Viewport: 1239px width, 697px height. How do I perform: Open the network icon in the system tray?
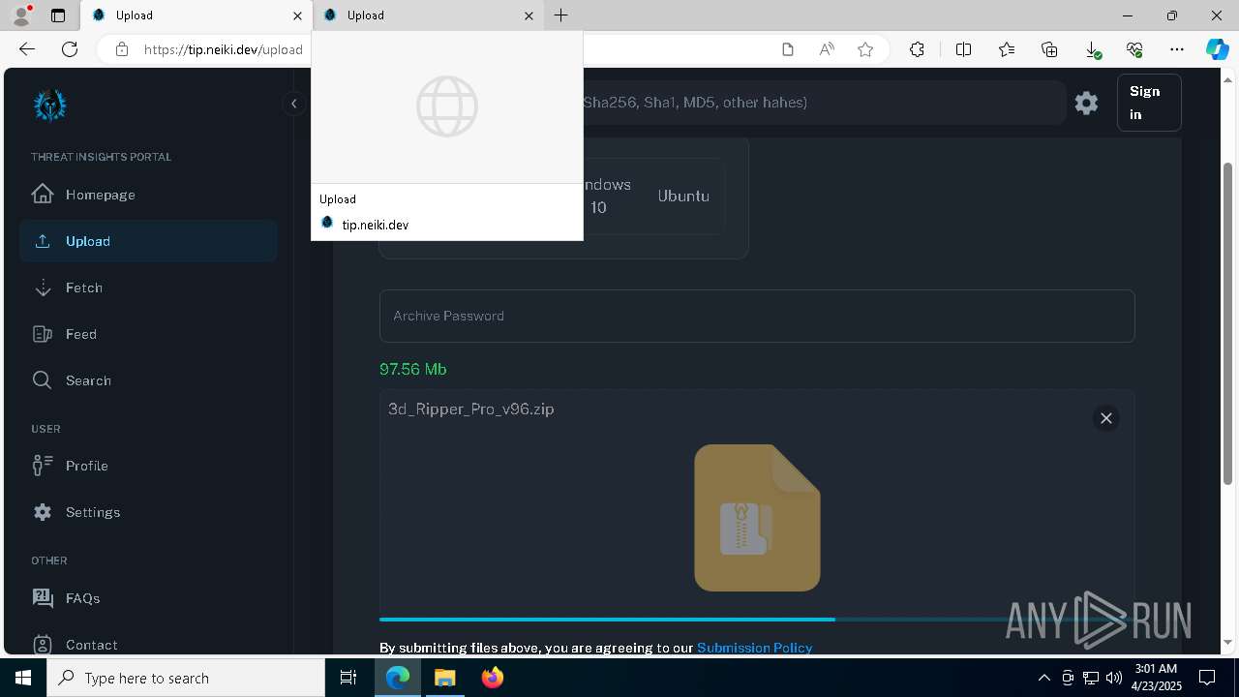click(1090, 678)
